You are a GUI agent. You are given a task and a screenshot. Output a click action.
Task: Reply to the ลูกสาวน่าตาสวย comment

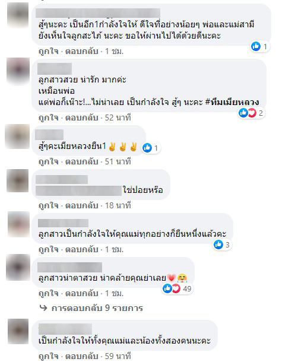[x=82, y=293]
